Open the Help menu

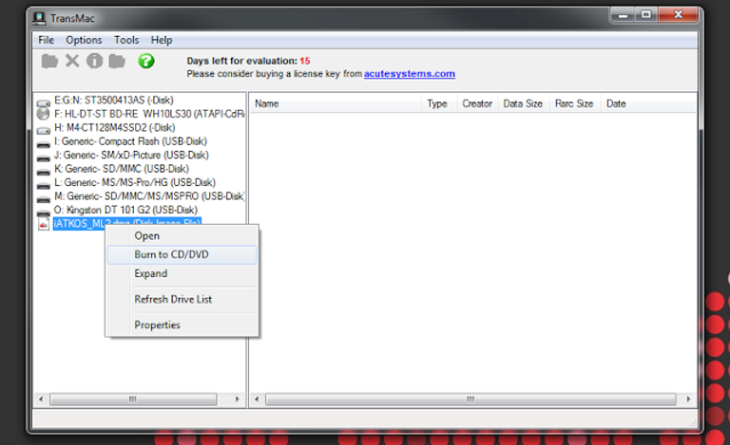point(162,40)
